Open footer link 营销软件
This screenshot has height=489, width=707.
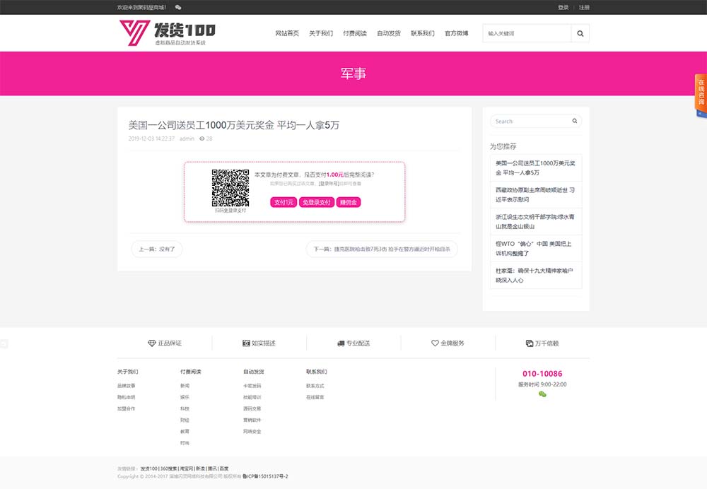(252, 420)
